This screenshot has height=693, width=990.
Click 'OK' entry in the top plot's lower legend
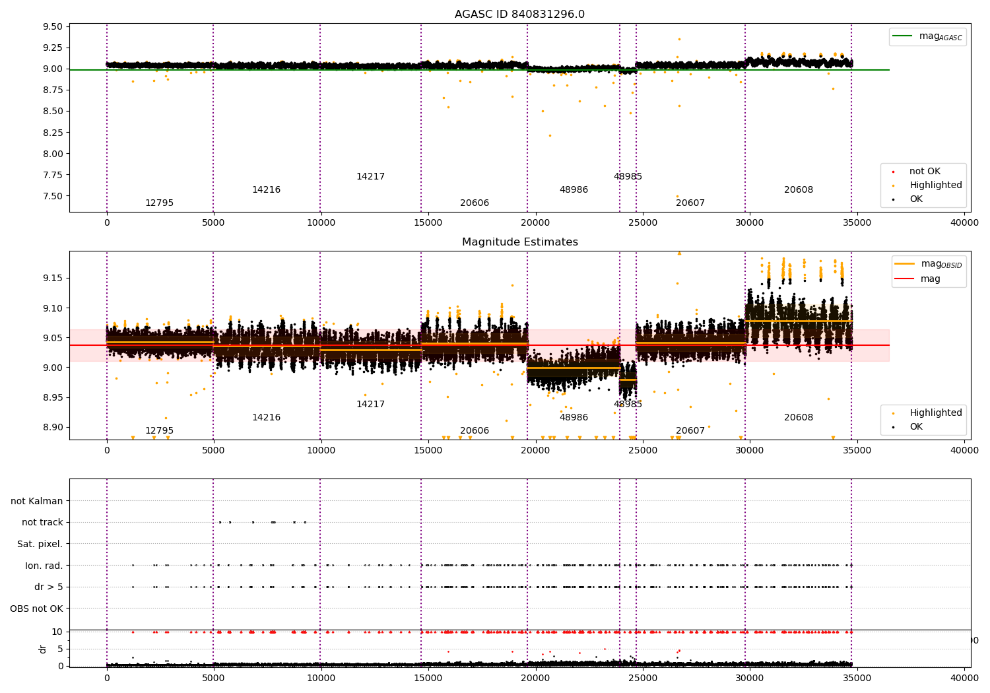pyautogui.click(x=916, y=199)
